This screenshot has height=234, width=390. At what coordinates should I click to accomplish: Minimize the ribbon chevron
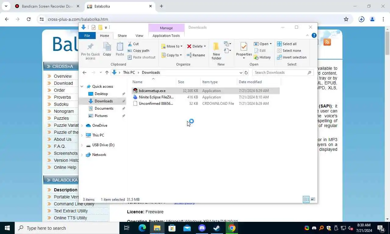[x=308, y=35]
